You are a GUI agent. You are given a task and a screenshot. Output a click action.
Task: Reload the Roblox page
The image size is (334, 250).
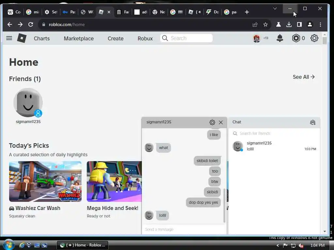[x=31, y=24]
